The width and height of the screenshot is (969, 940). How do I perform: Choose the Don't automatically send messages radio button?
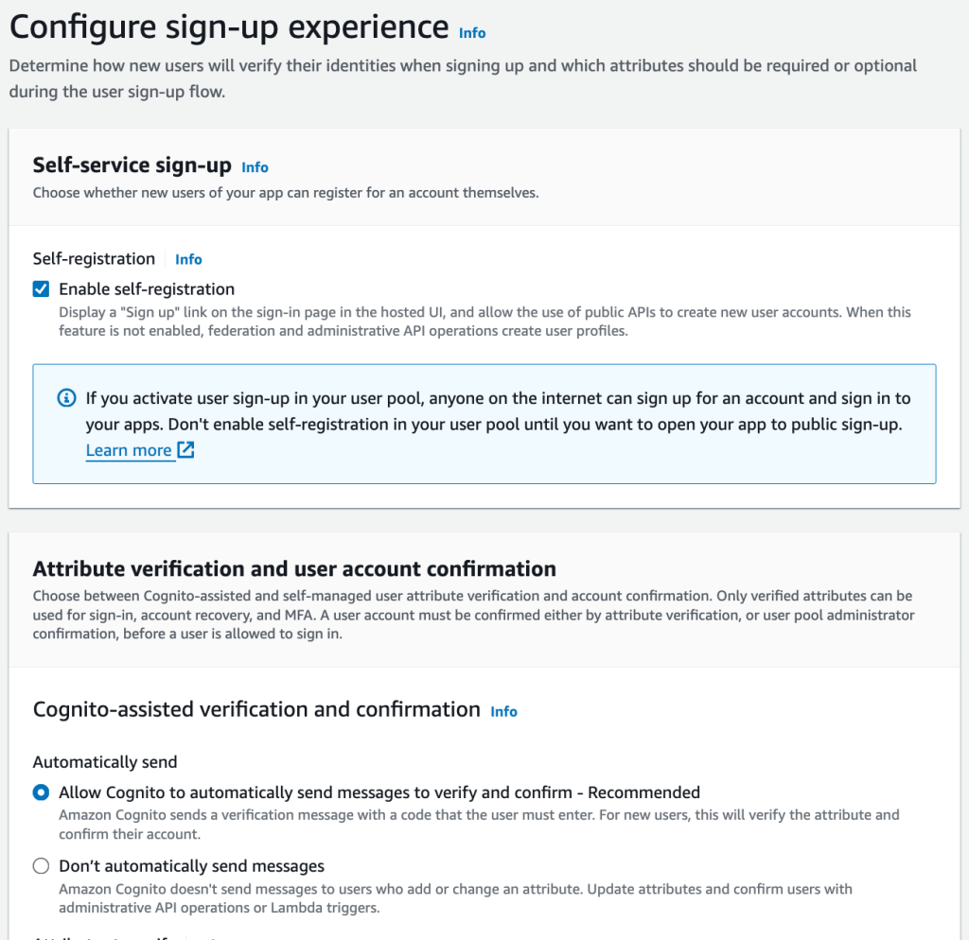pyautogui.click(x=41, y=866)
